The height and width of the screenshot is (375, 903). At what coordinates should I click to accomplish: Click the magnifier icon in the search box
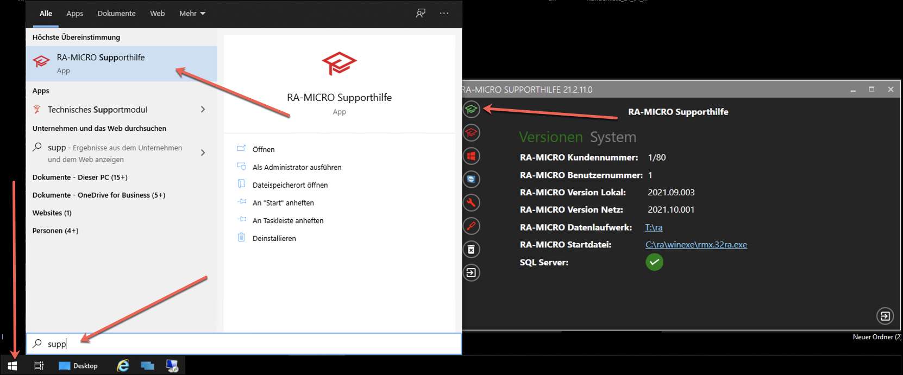pyautogui.click(x=37, y=344)
